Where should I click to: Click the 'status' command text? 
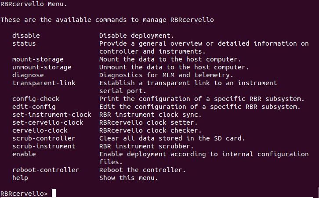(x=24, y=43)
